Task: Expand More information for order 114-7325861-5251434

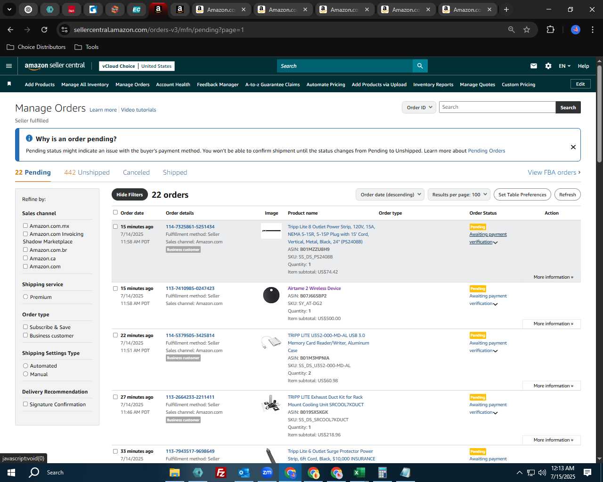Action: 553,277
